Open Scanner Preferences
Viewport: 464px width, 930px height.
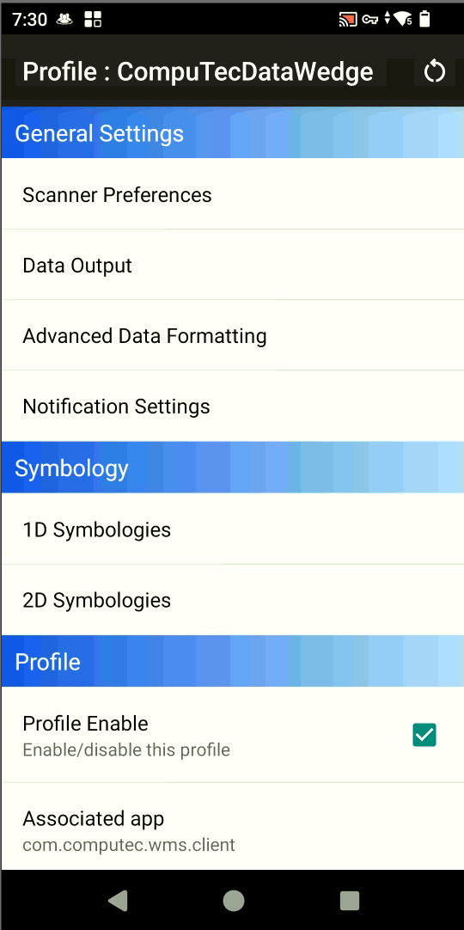(x=232, y=194)
